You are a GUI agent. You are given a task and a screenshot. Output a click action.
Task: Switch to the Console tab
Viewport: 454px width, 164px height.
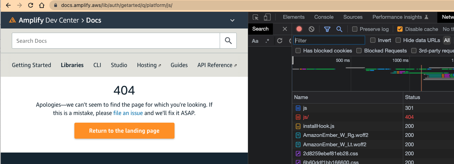click(x=324, y=17)
